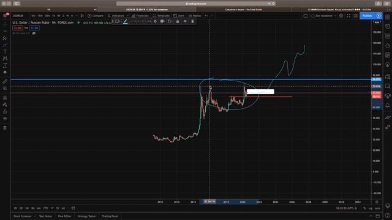Open the Pine Editor tab
The image size is (392, 220).
(x=64, y=216)
